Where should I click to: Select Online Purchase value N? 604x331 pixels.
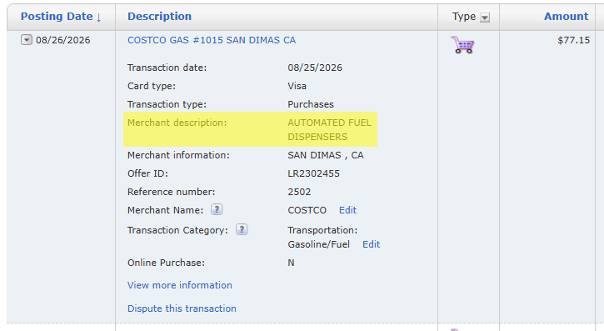(291, 263)
